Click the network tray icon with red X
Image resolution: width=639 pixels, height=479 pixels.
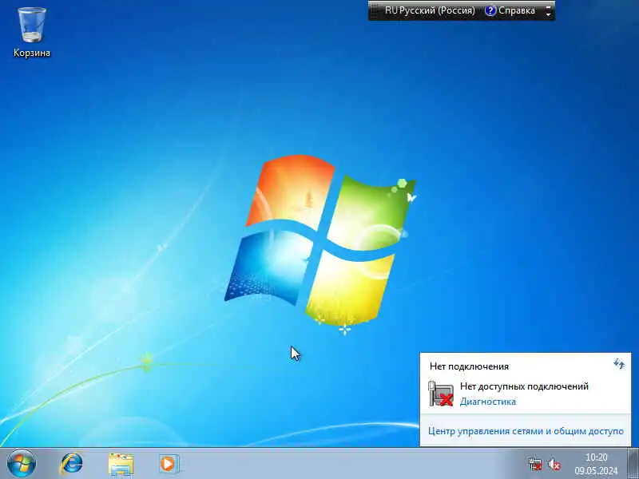tap(535, 464)
